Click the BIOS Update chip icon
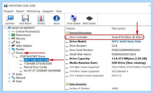The height and width of the screenshot is (93, 153). click(89, 18)
